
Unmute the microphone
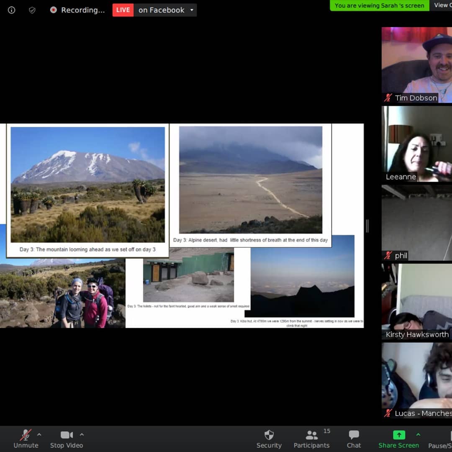pyautogui.click(x=26, y=439)
